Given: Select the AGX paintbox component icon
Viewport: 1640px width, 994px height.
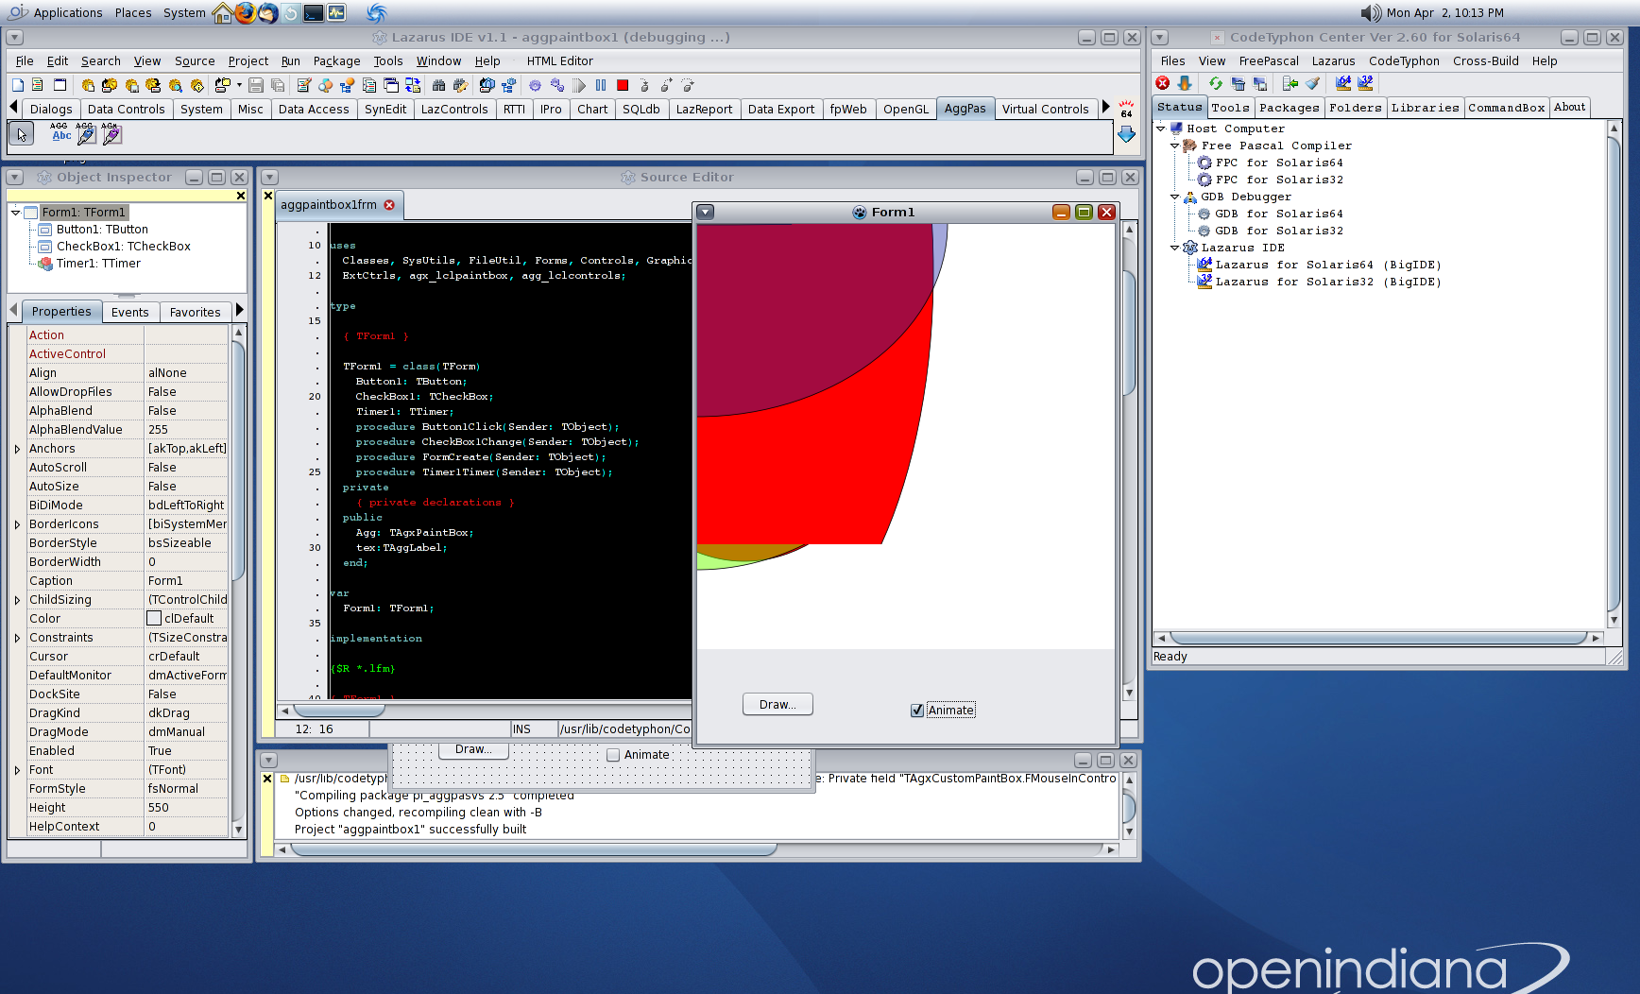Looking at the screenshot, I should [x=111, y=133].
